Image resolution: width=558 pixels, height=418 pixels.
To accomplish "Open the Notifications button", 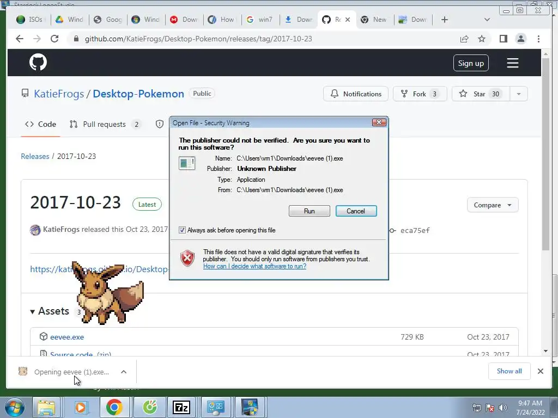I will [355, 94].
